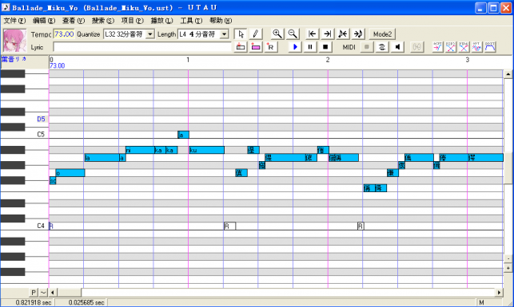The image size is (514, 307).
Task: Toggle the speaker mute icon
Action: [397, 47]
